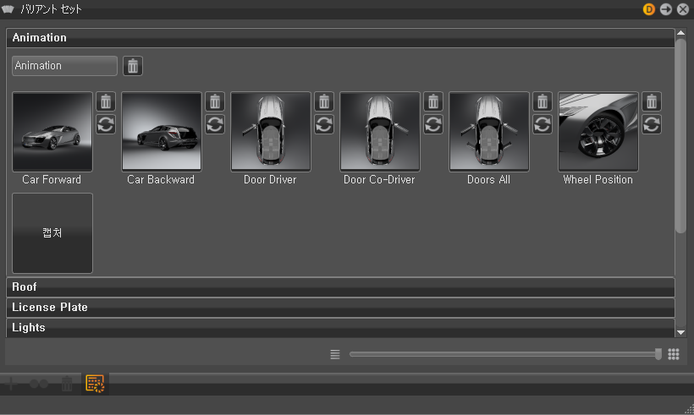Click the trash icon in bottom toolbar
This screenshot has height=415, width=694.
point(67,384)
